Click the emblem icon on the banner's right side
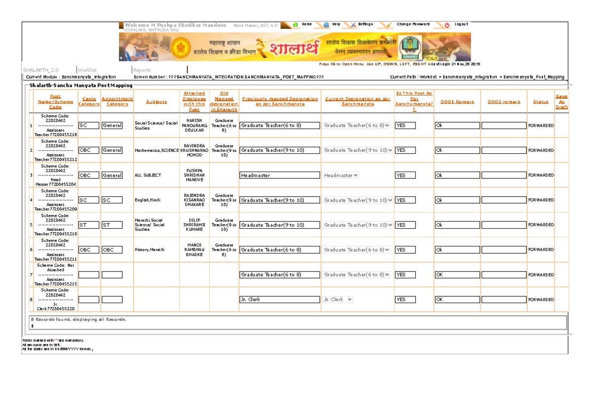This screenshot has width=592, height=418. coord(410,47)
